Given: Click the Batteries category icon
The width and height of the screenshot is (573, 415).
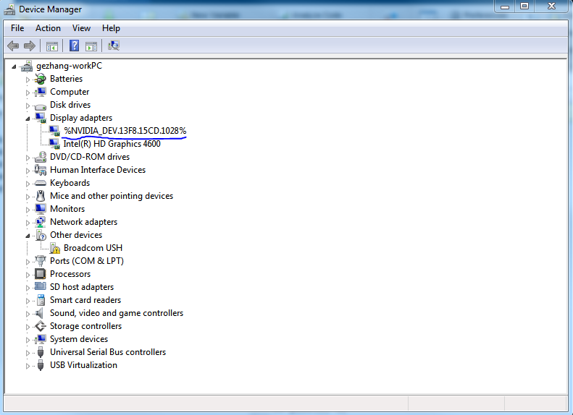Looking at the screenshot, I should [x=40, y=79].
